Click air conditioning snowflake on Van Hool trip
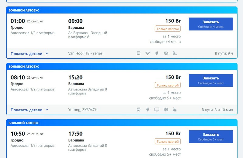This screenshot has width=243, height=158. tap(166, 54)
